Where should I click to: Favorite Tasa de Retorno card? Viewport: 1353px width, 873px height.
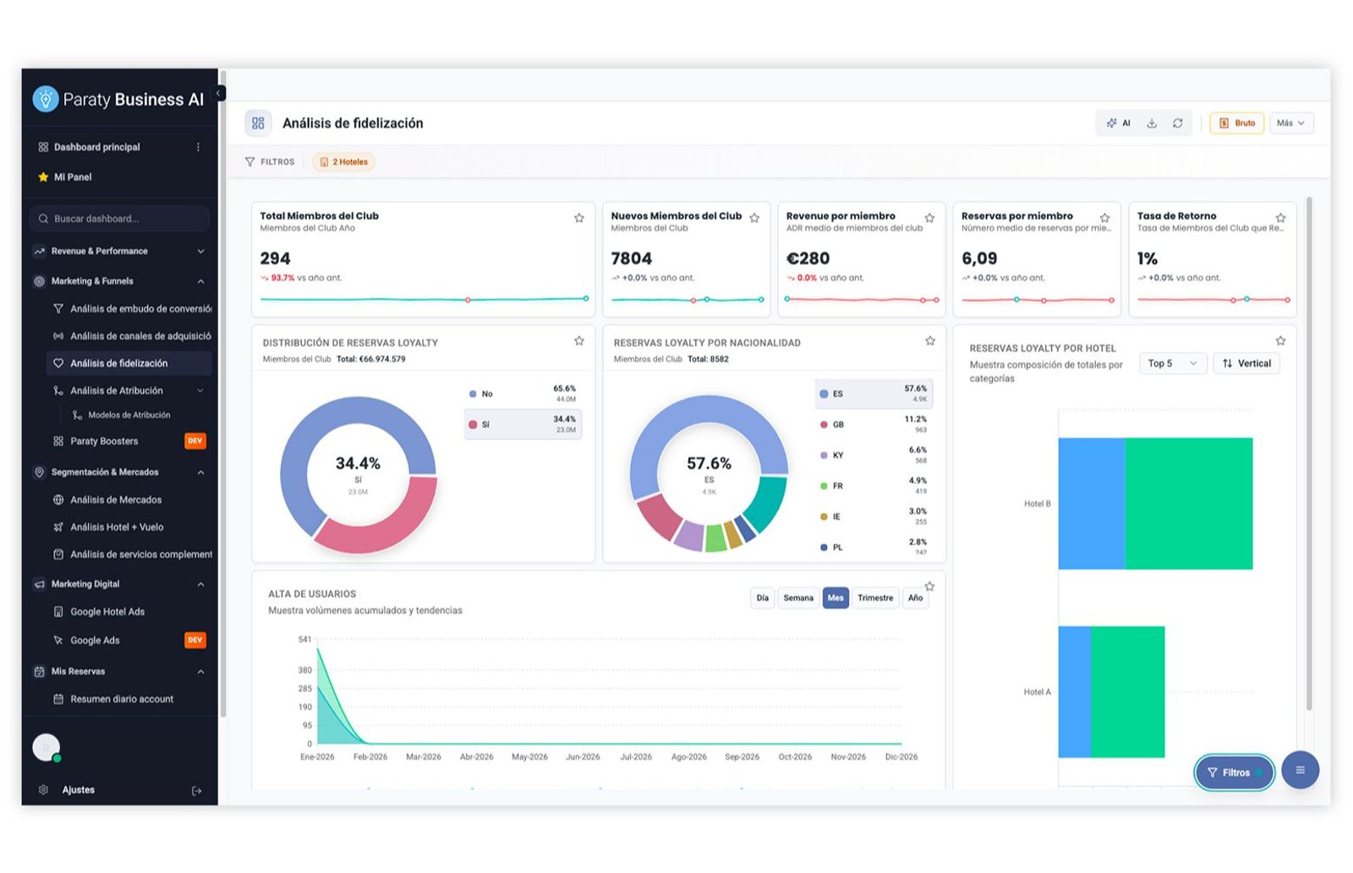1280,217
